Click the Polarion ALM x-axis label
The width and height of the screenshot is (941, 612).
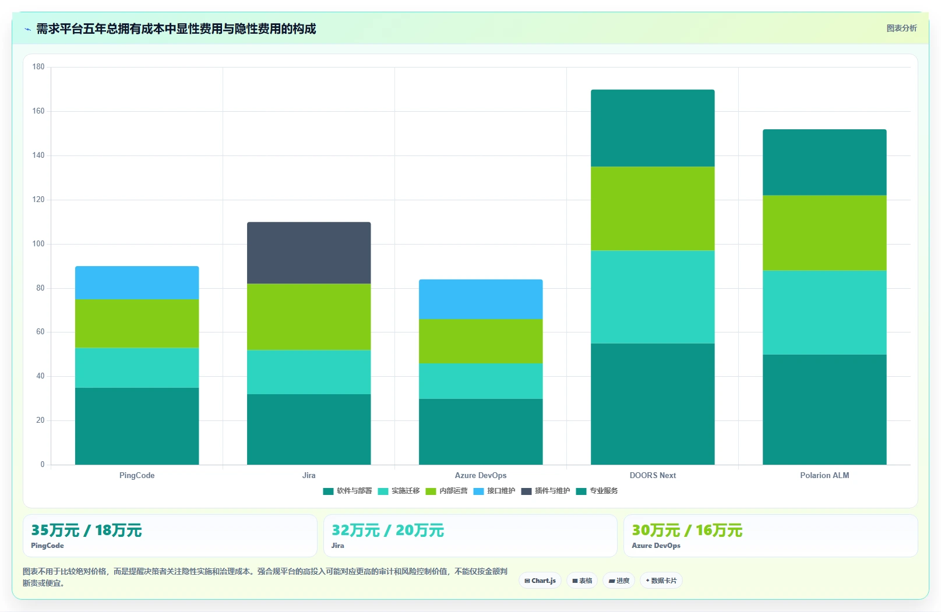click(x=824, y=475)
